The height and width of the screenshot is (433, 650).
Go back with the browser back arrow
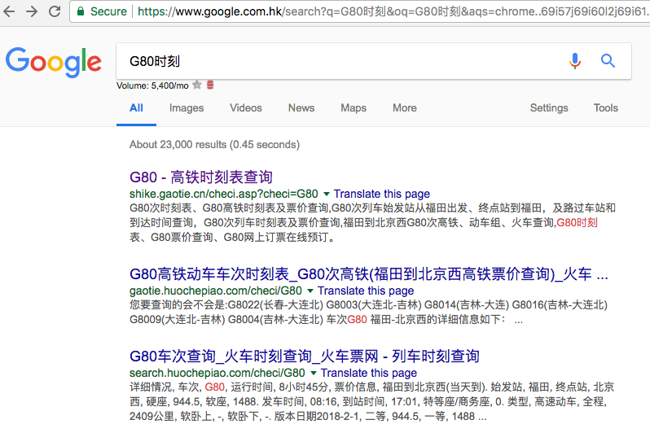[x=9, y=11]
